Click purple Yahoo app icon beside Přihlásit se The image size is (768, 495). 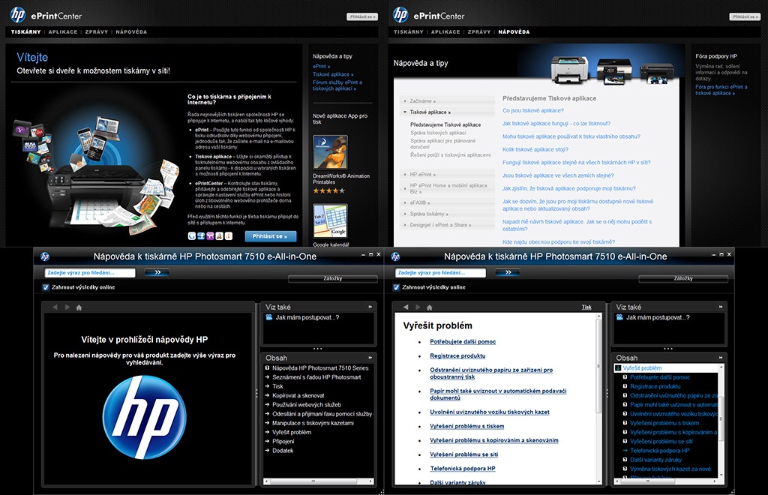210,236
